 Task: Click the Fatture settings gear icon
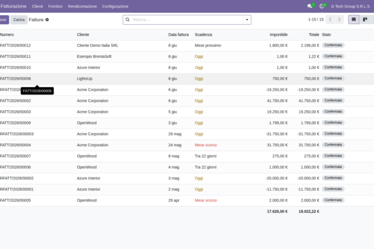click(47, 20)
